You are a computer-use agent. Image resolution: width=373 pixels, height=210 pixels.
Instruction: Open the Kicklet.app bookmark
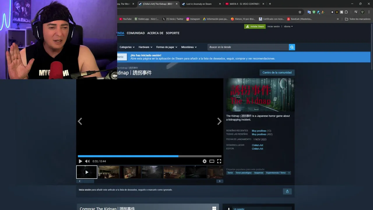pyautogui.click(x=147, y=19)
